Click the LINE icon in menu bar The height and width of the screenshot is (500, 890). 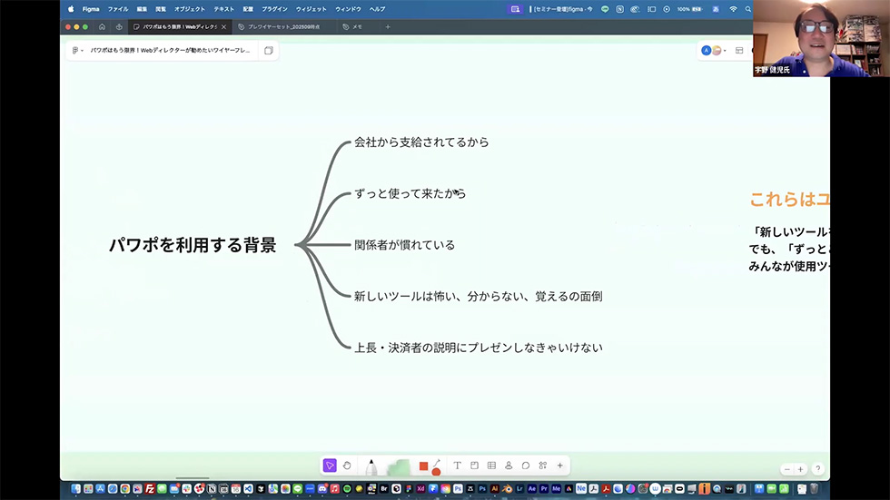[605, 9]
